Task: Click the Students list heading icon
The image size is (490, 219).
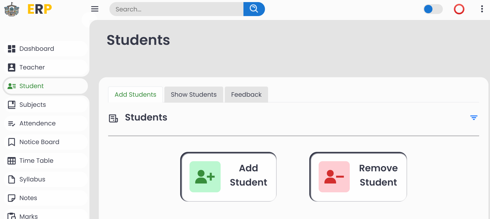Action: tap(113, 118)
